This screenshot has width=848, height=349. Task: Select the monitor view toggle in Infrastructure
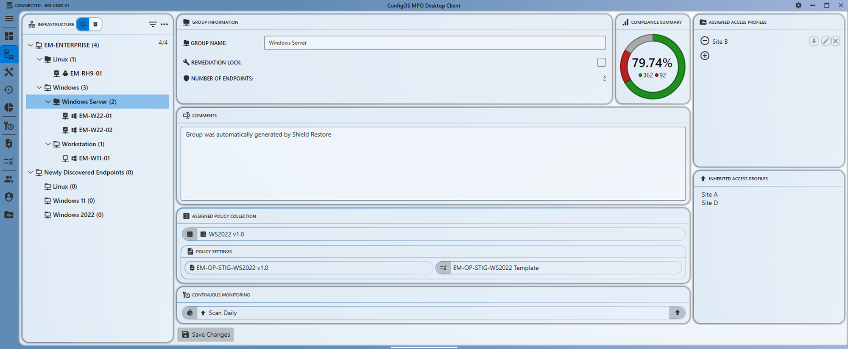click(x=83, y=25)
